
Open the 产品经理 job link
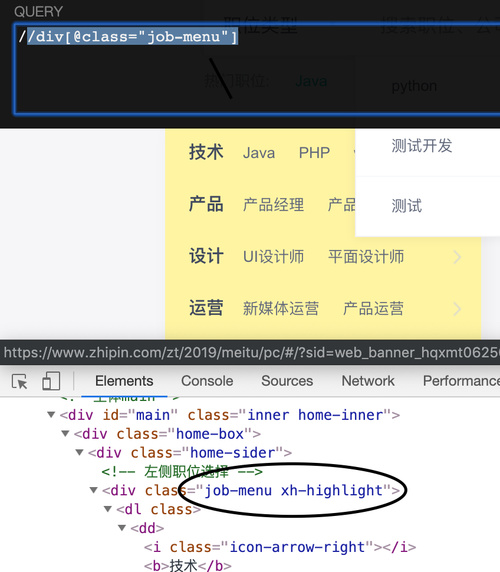click(274, 205)
